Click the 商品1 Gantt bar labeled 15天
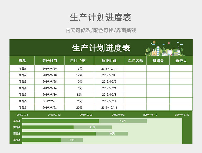 click(x=123, y=121)
